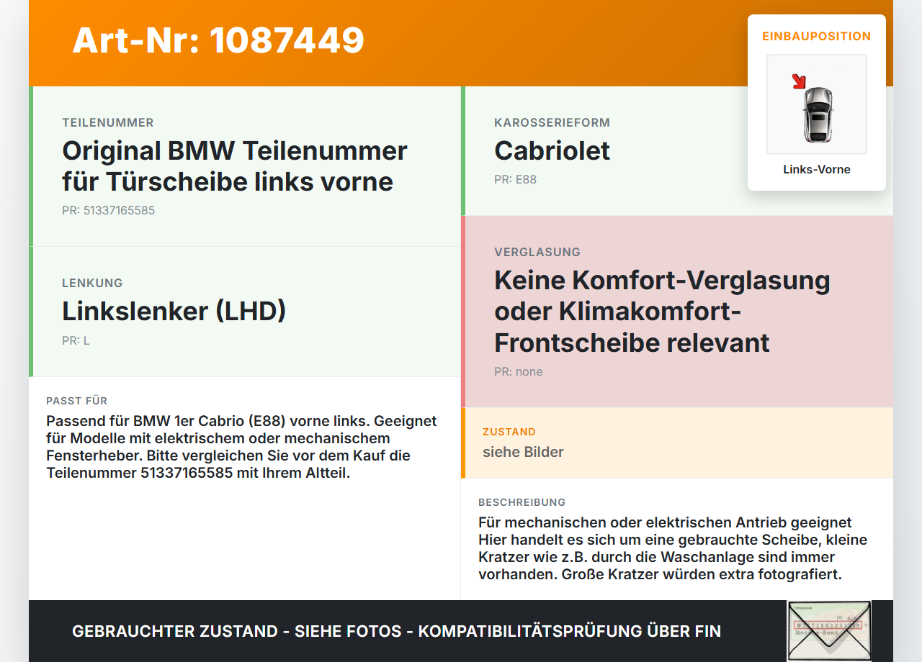This screenshot has height=662, width=922.
Task: Click the VERGLASUNG label
Action: (x=537, y=253)
